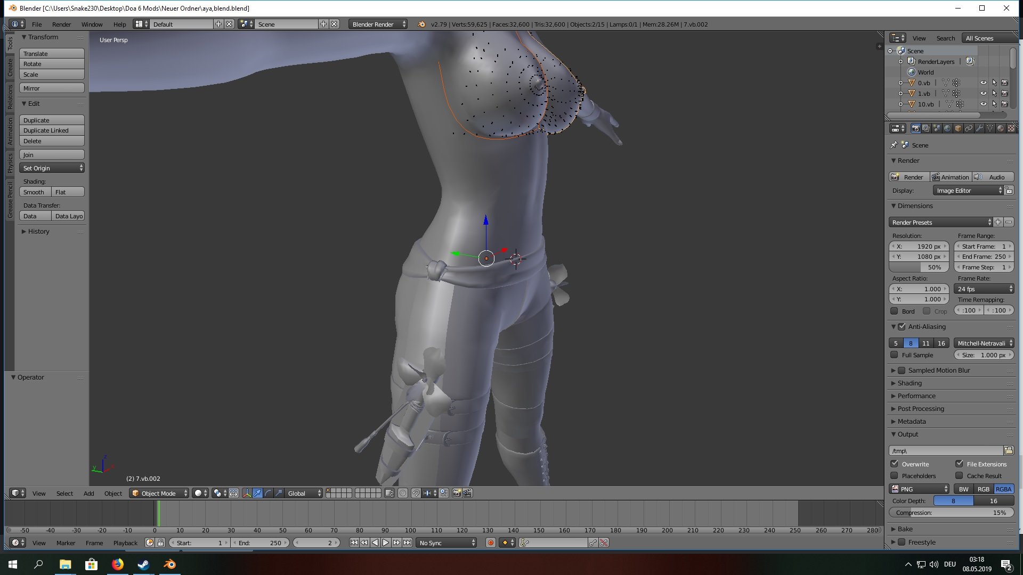Image resolution: width=1023 pixels, height=575 pixels.
Task: Hide the 1.vb object with eye icon
Action: tap(984, 93)
